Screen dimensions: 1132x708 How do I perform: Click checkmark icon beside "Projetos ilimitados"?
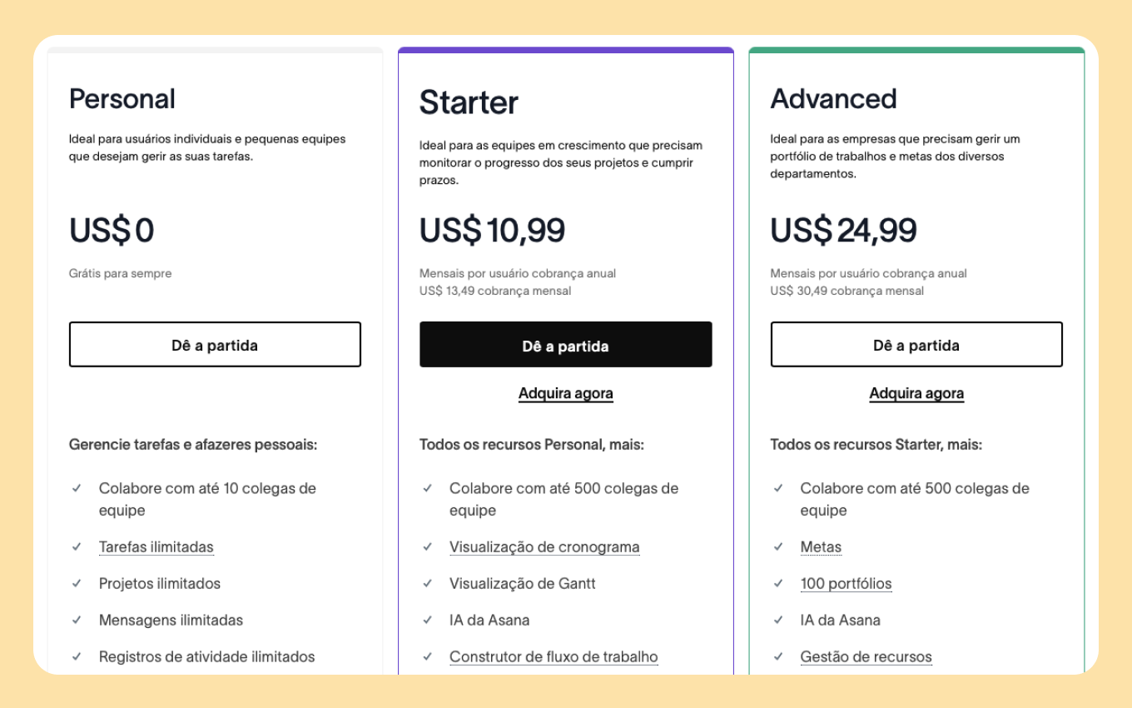click(x=77, y=584)
